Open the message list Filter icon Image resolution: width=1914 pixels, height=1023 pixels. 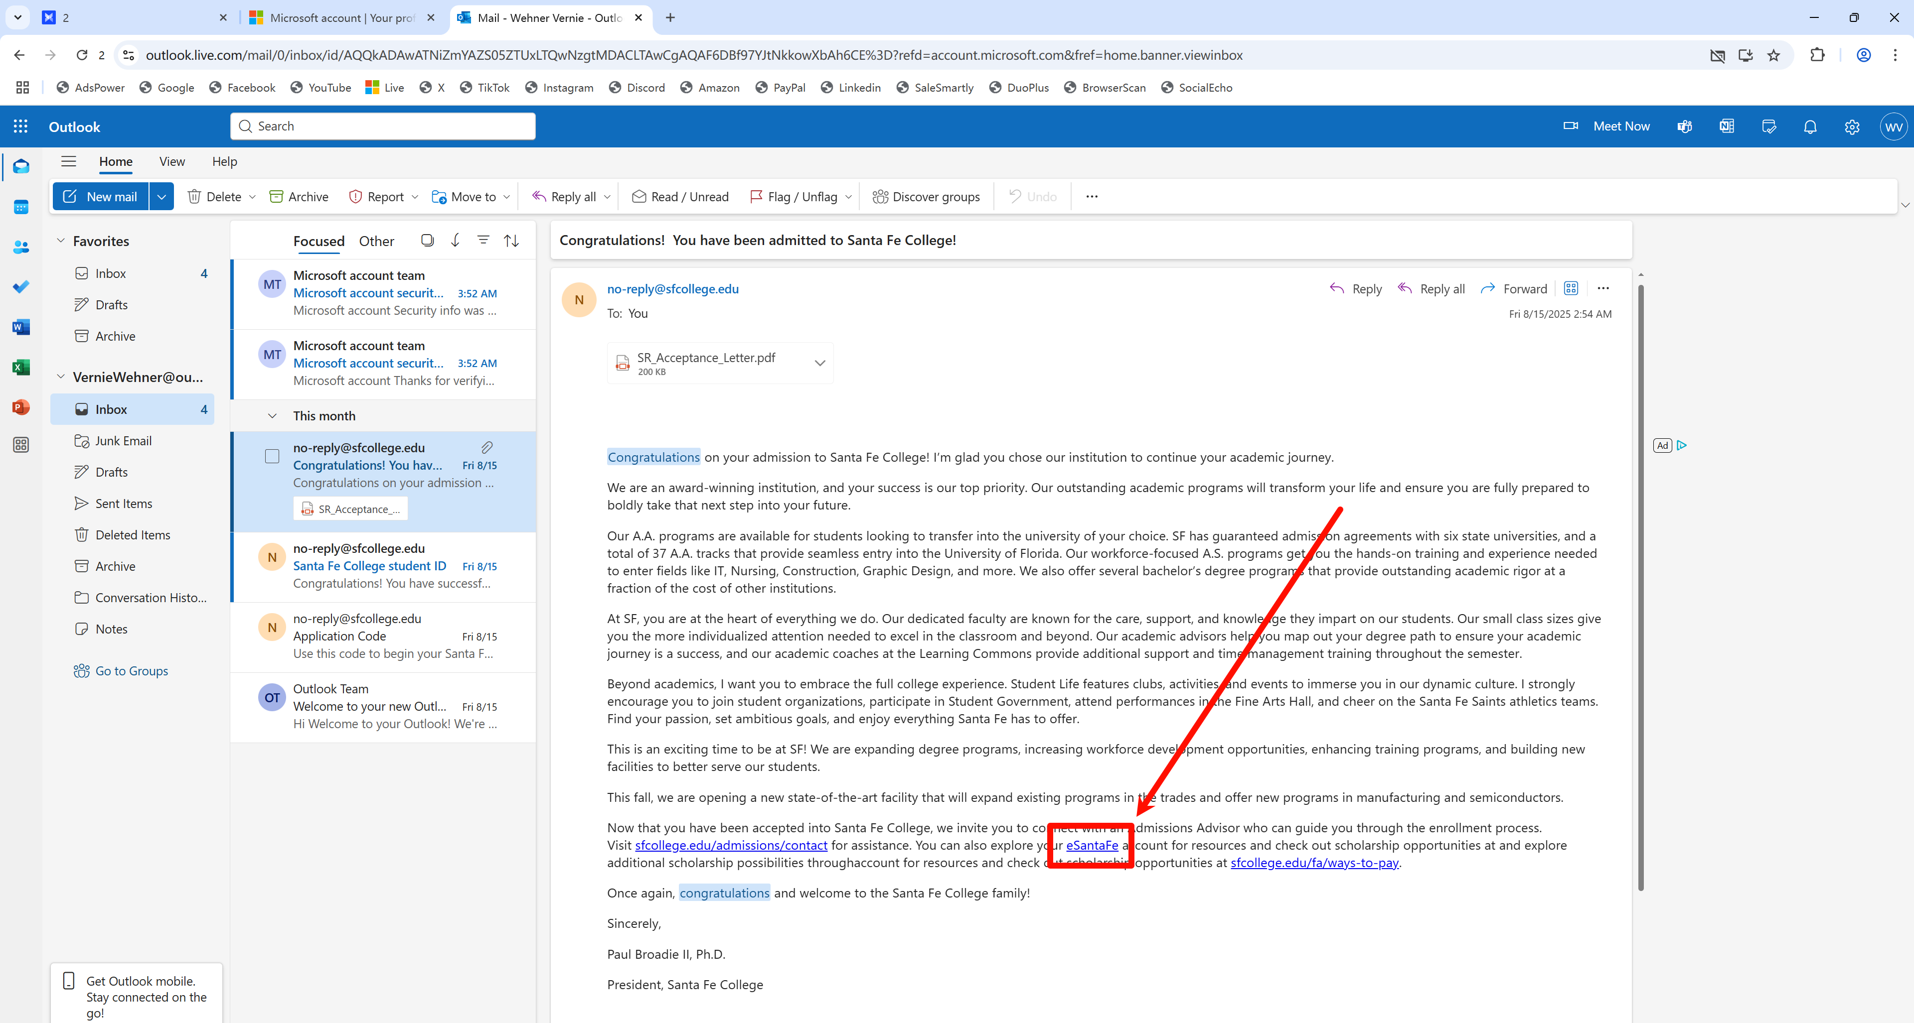tap(483, 240)
